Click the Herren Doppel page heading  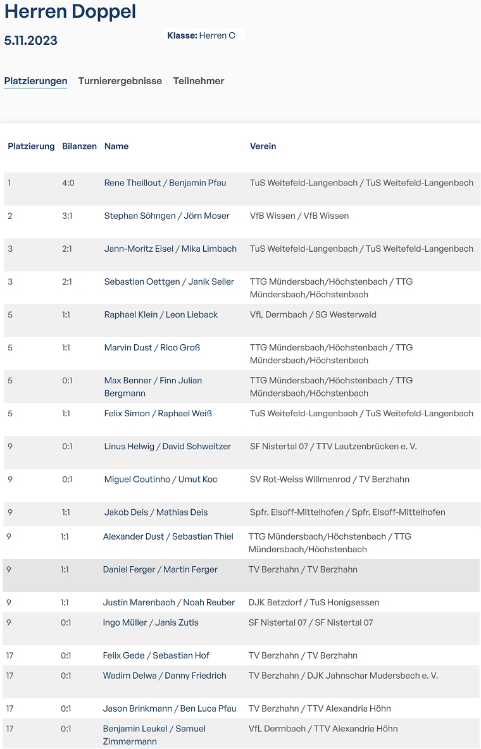tap(70, 11)
